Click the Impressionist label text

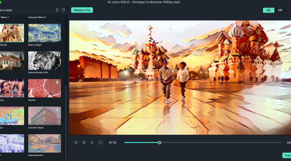(x=36, y=155)
